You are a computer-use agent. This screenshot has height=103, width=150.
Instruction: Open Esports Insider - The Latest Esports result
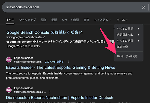click(x=60, y=67)
